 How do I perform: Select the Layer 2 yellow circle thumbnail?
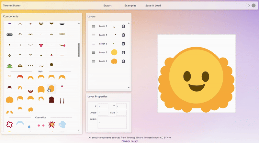pyautogui.click(x=114, y=52)
